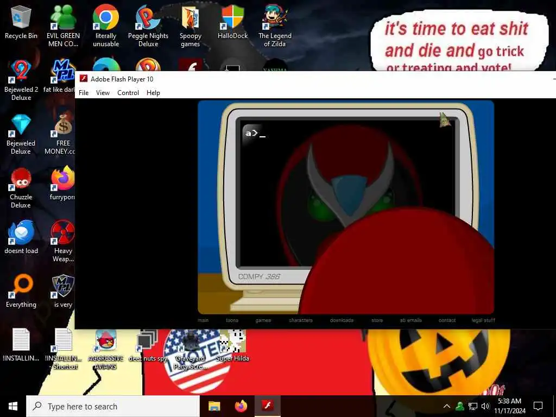556x417 pixels.
Task: Open the Control menu in Flash Player
Action: point(128,92)
